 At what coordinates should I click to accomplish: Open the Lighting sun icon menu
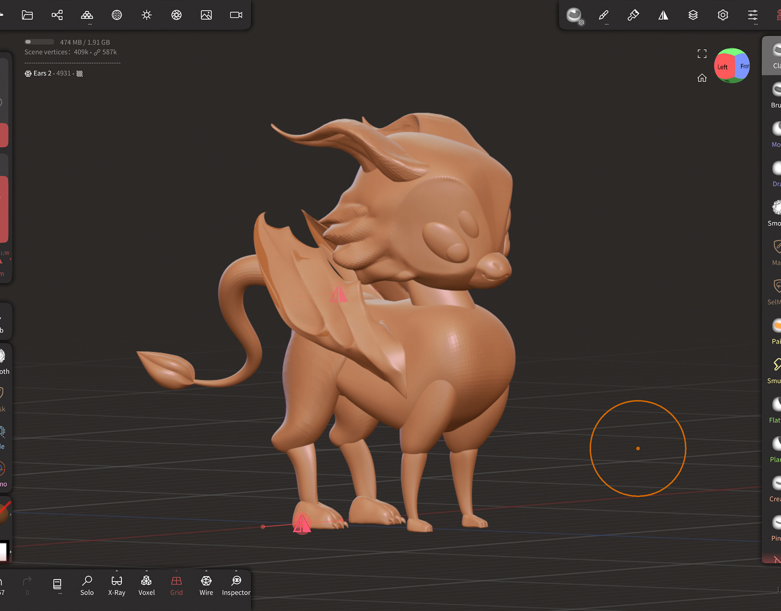point(146,15)
